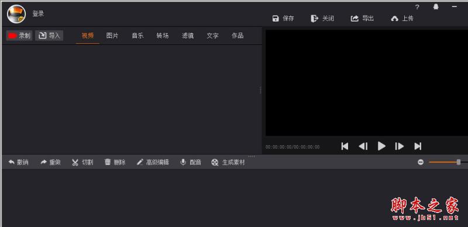
Task: Switch to the 视频 tab
Action: 88,36
